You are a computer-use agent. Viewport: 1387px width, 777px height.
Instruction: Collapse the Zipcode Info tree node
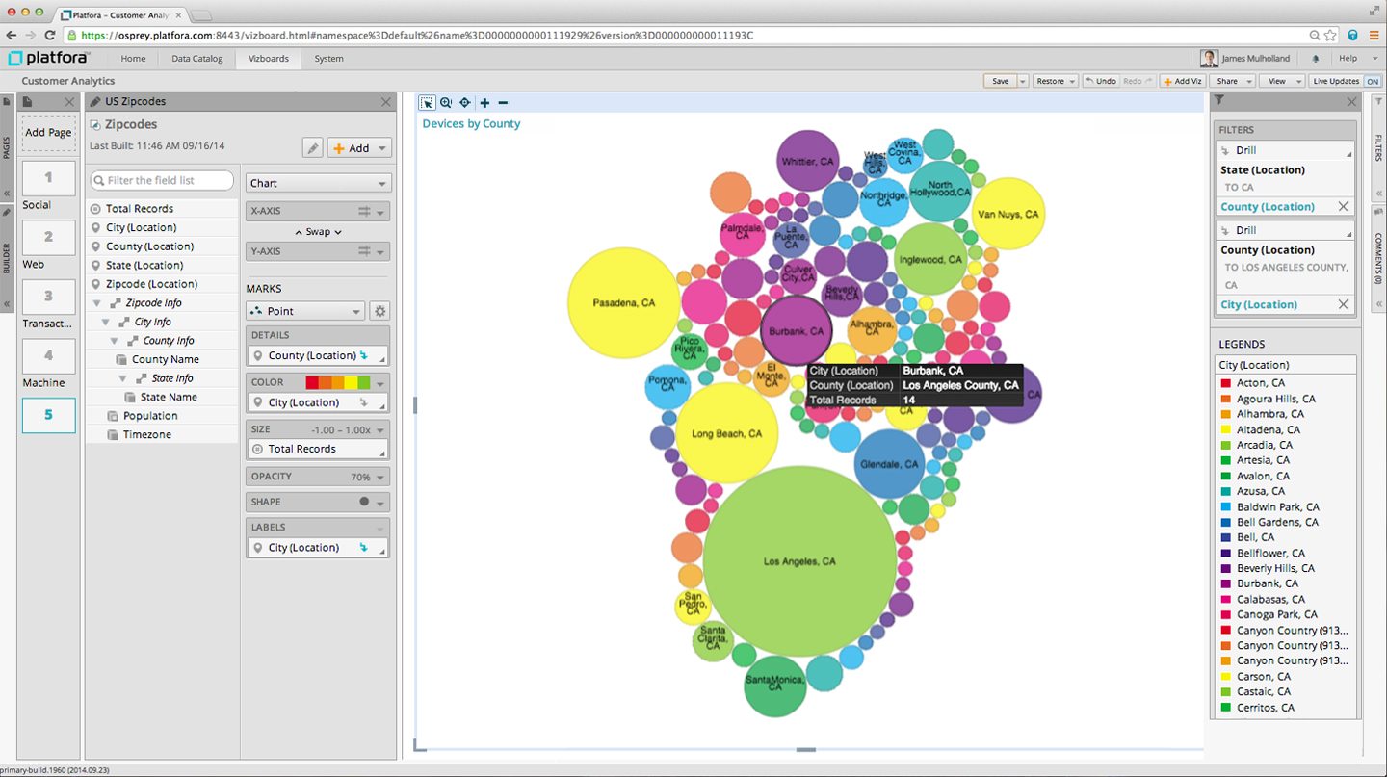[x=99, y=303]
